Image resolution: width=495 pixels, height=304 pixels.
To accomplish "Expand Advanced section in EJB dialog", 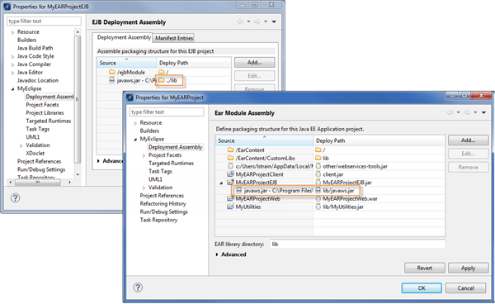I will coord(98,161).
